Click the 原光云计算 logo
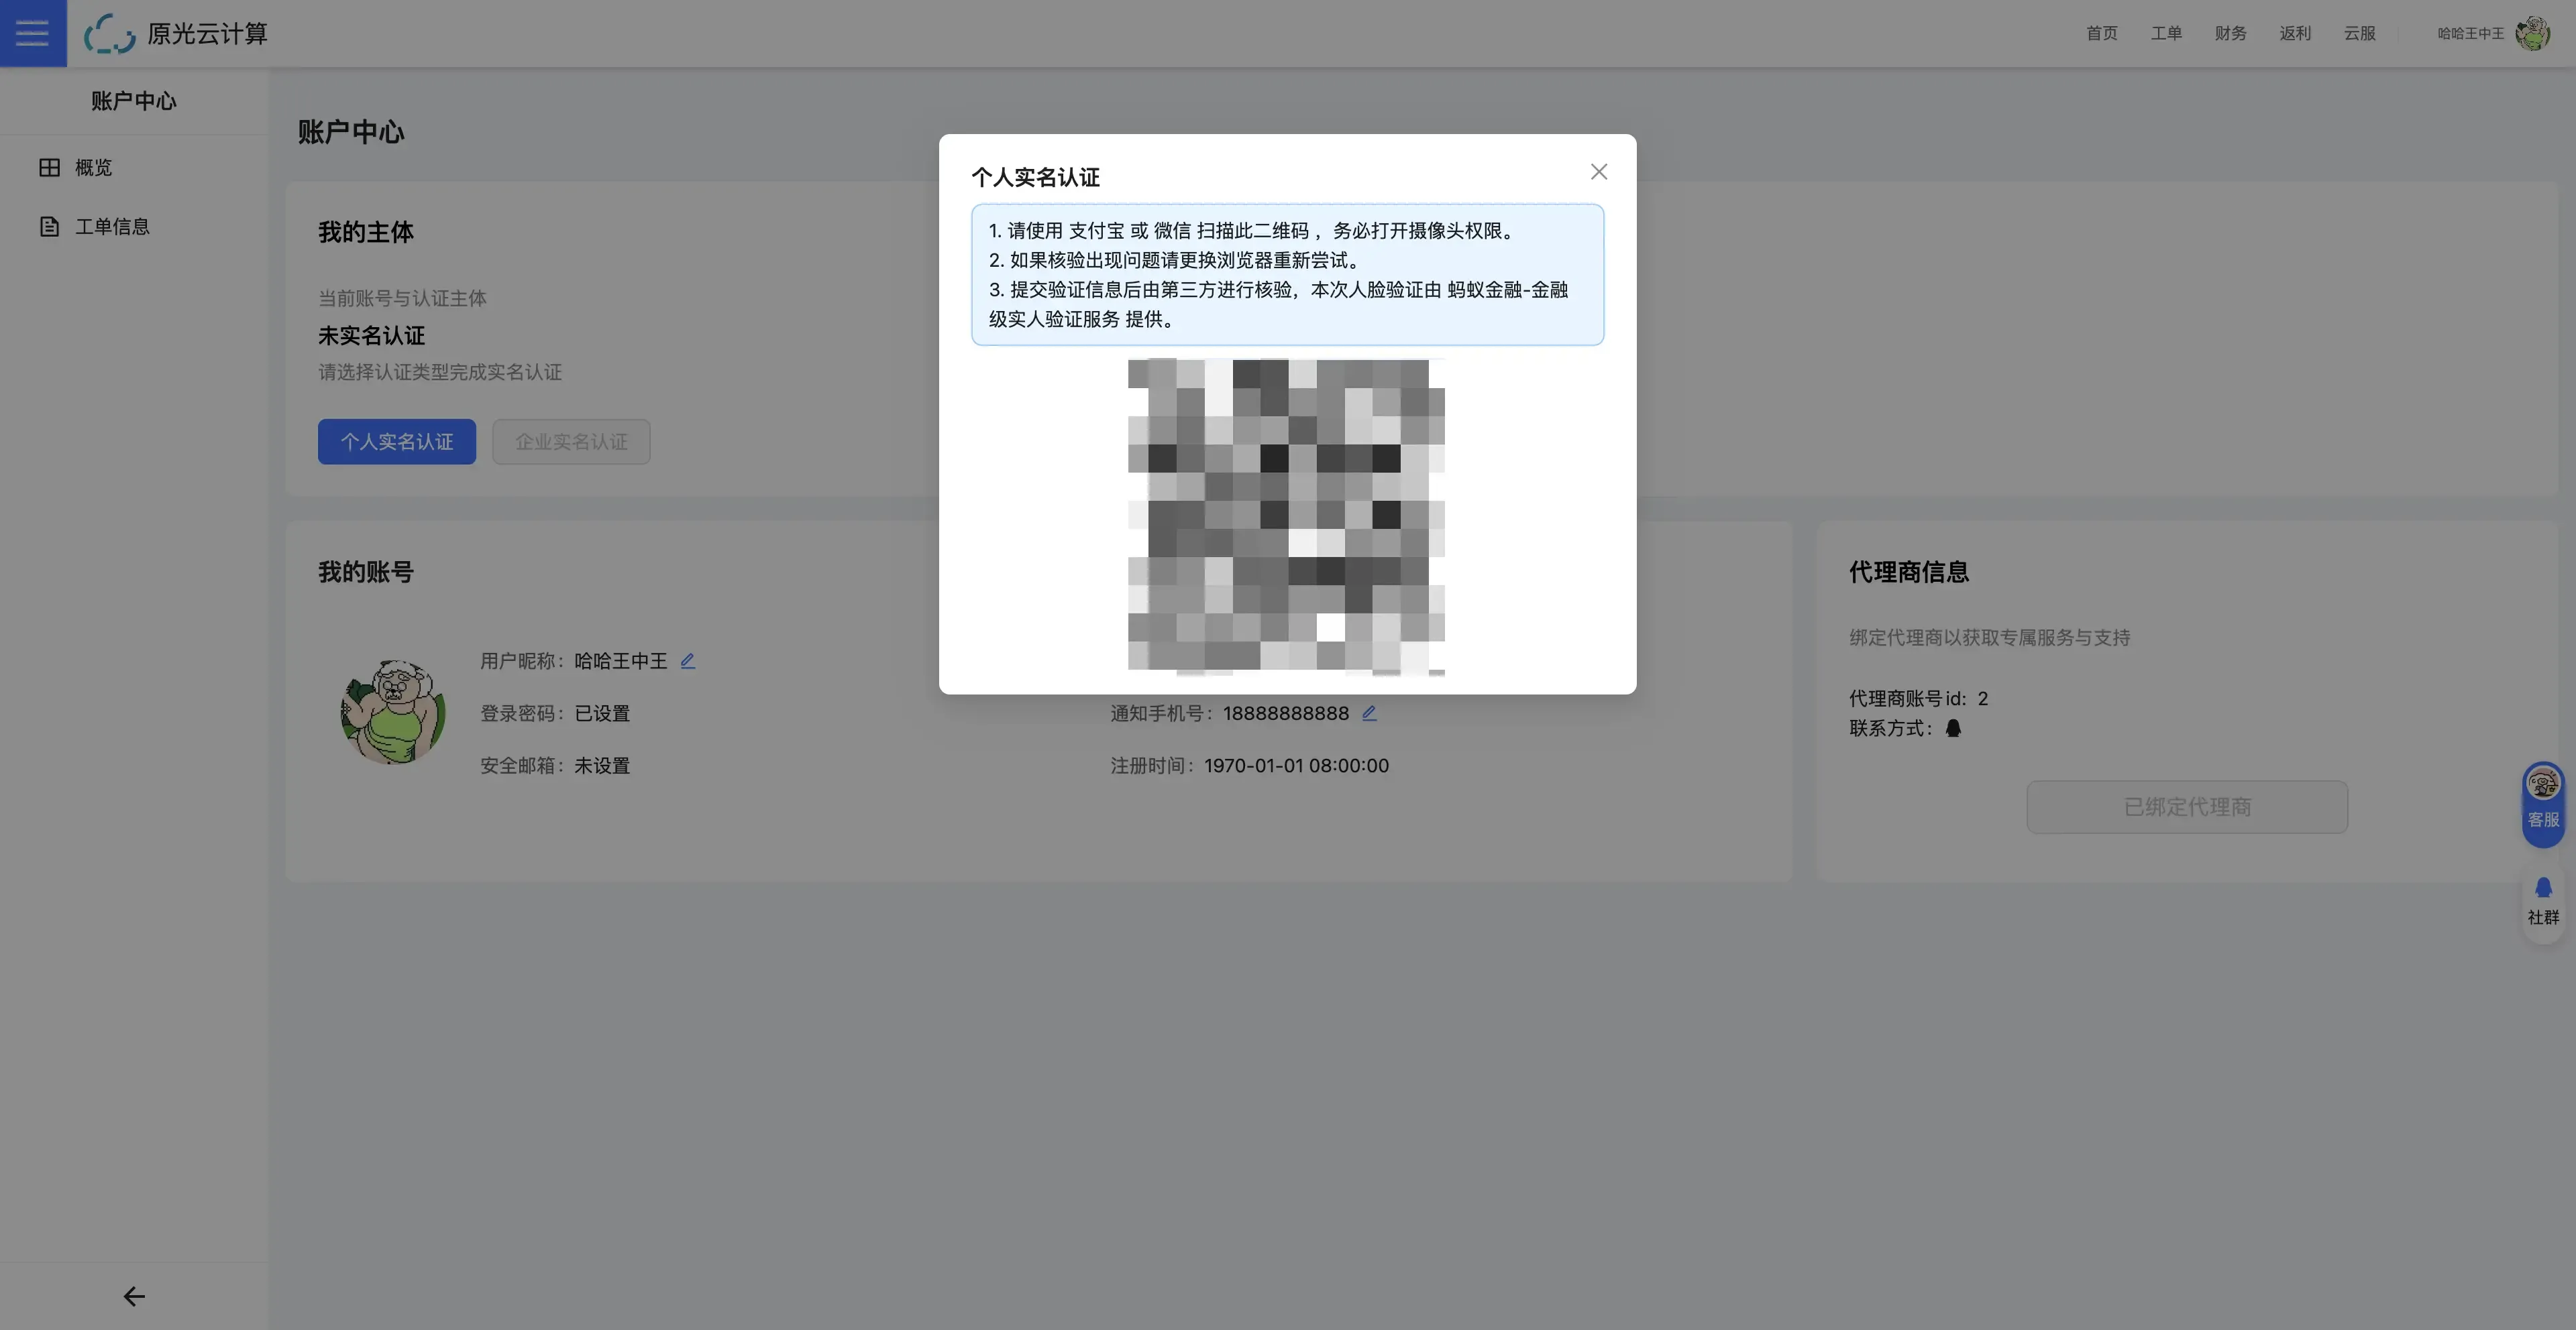The image size is (2576, 1330). click(x=176, y=33)
